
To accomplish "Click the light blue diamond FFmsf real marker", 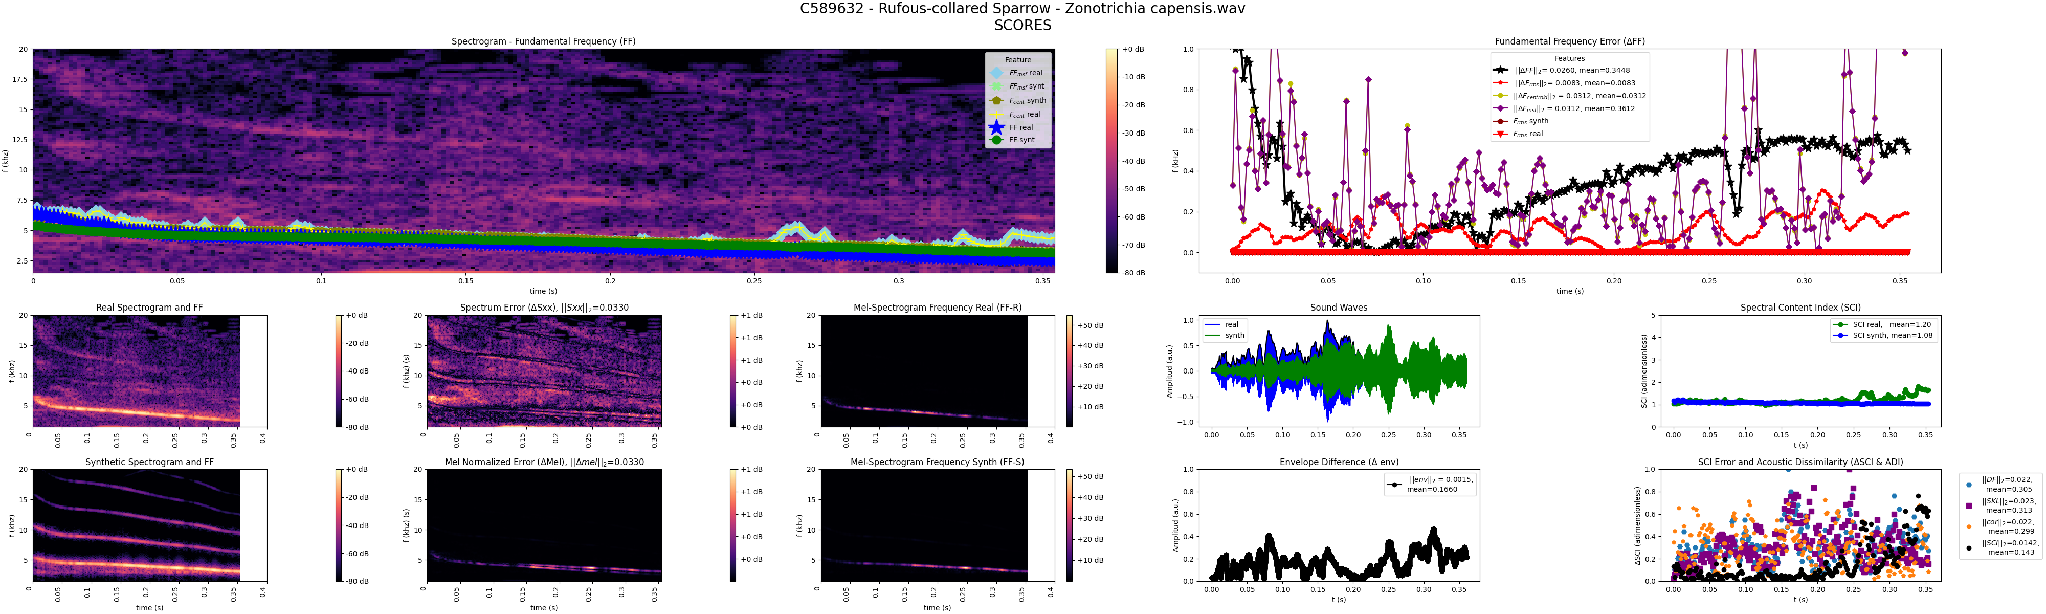I will pos(997,73).
